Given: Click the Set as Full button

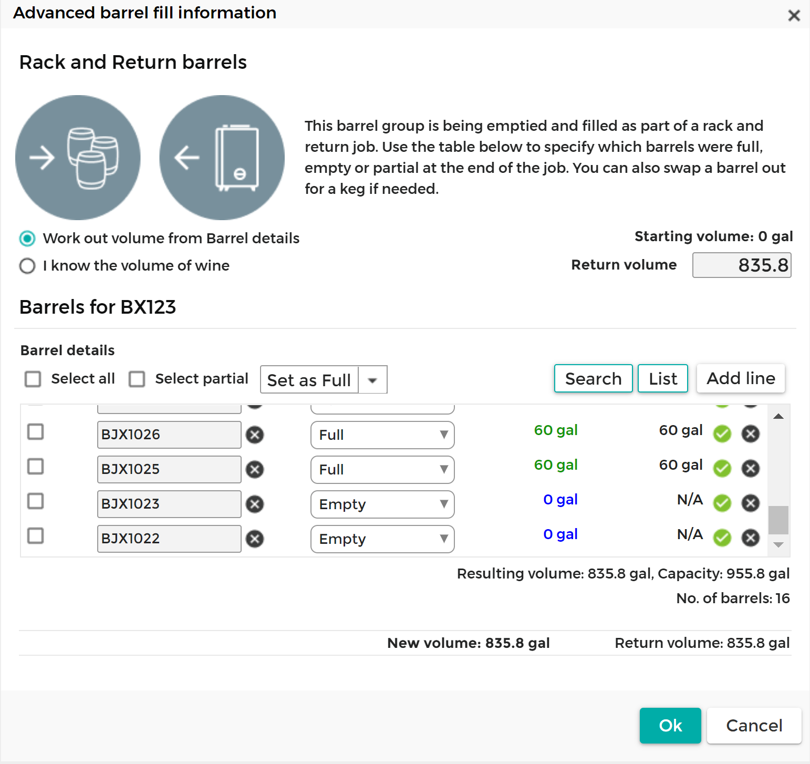Looking at the screenshot, I should pyautogui.click(x=309, y=380).
